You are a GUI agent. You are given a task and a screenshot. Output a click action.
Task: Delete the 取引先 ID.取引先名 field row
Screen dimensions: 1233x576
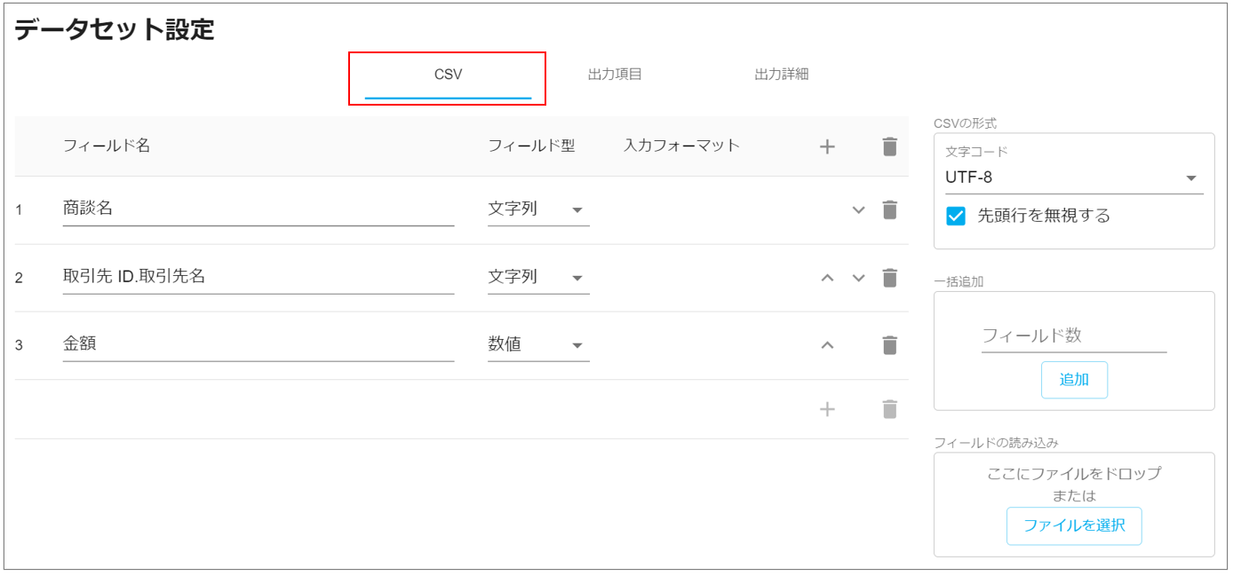point(889,278)
